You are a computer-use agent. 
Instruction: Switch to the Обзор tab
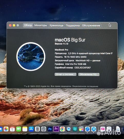click(28, 25)
